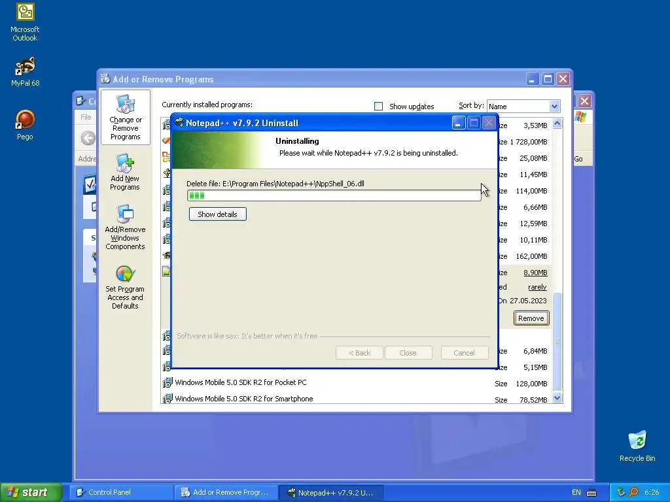The image size is (670, 502).
Task: Click Go button in Control Panel address bar
Action: 578,159
